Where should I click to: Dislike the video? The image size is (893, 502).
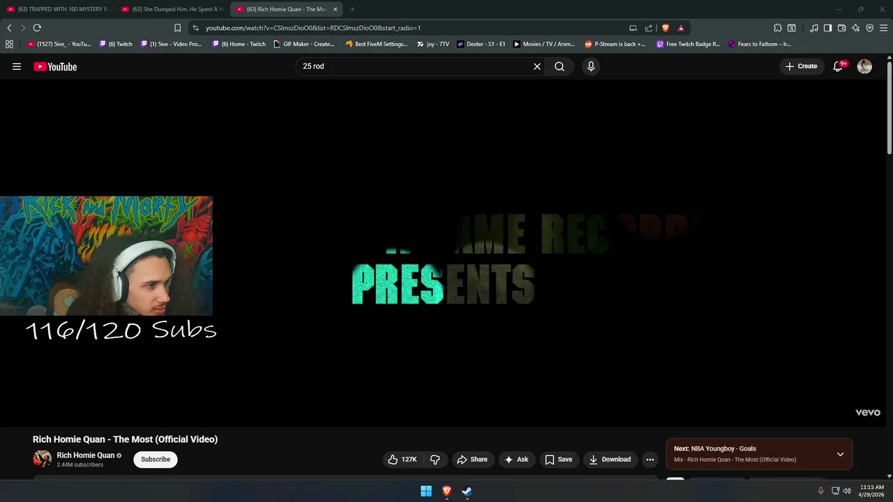435,459
